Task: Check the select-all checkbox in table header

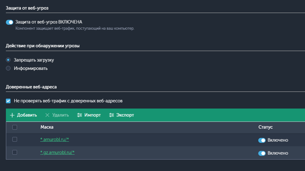Action: pyautogui.click(x=15, y=127)
